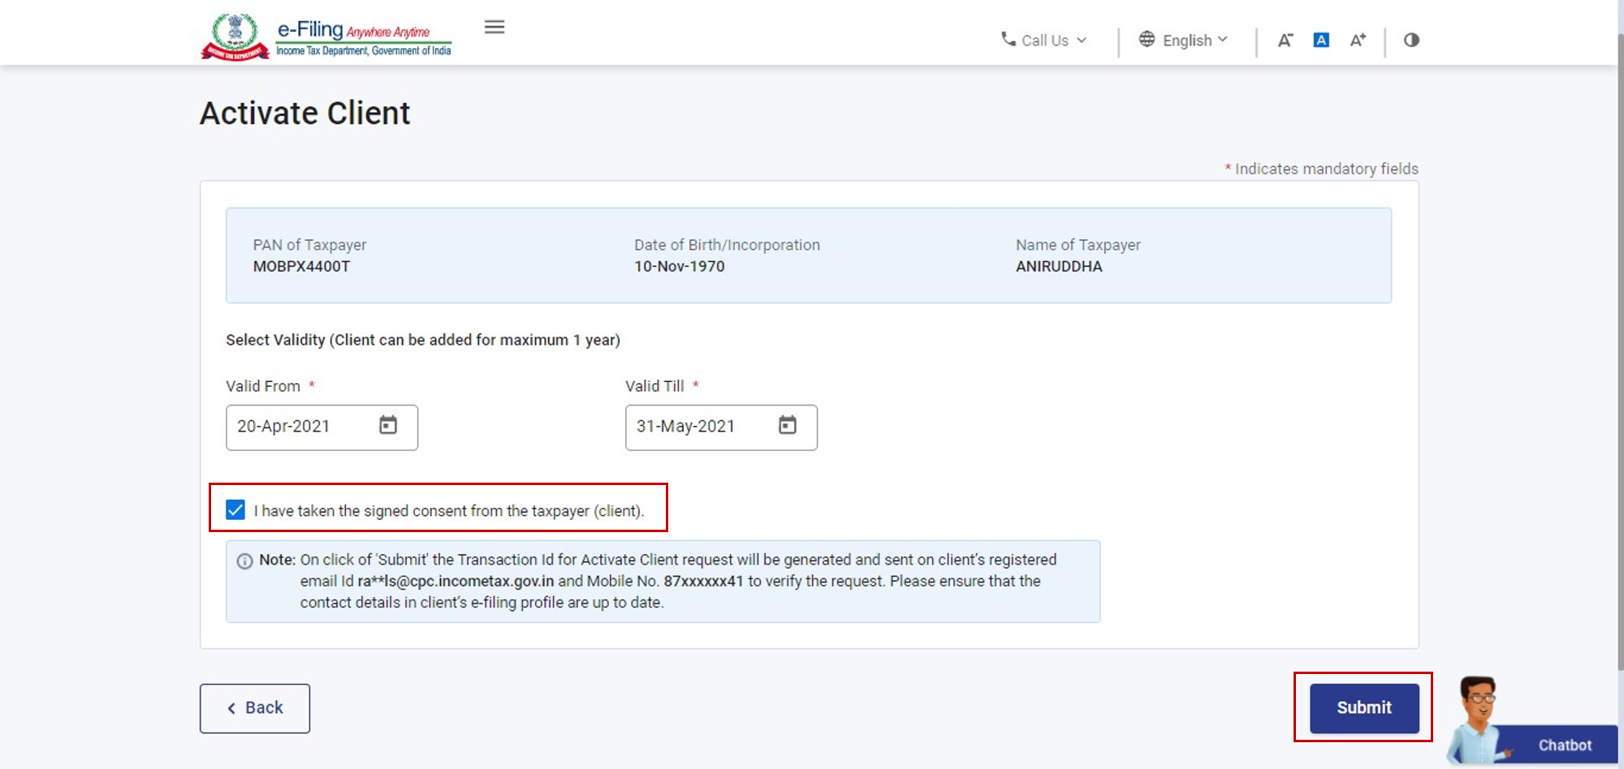The height and width of the screenshot is (769, 1624).
Task: Click the decrease font size icon
Action: click(1285, 40)
